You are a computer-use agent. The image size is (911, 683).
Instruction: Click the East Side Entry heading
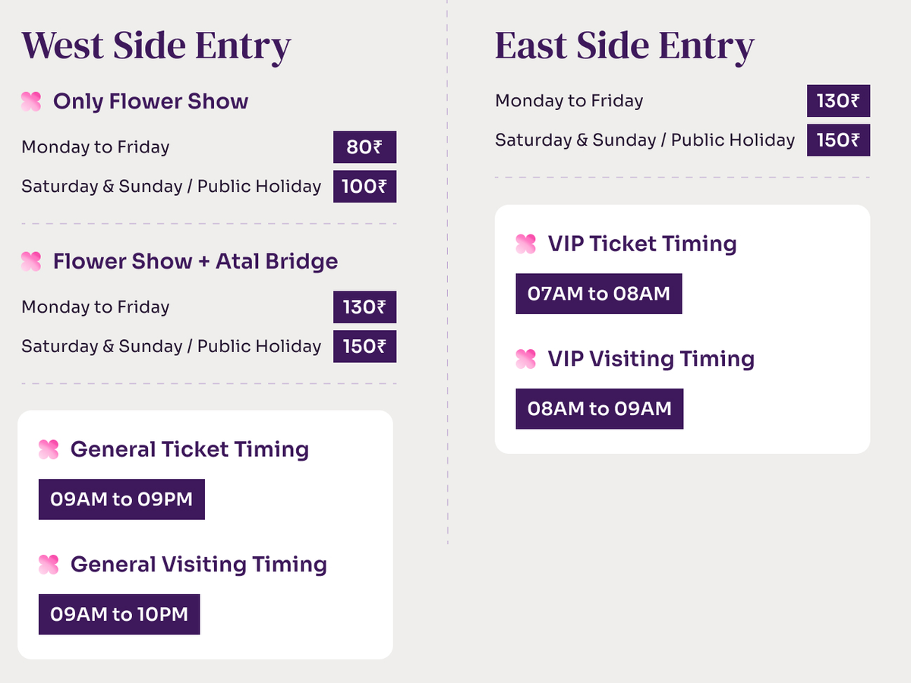624,46
